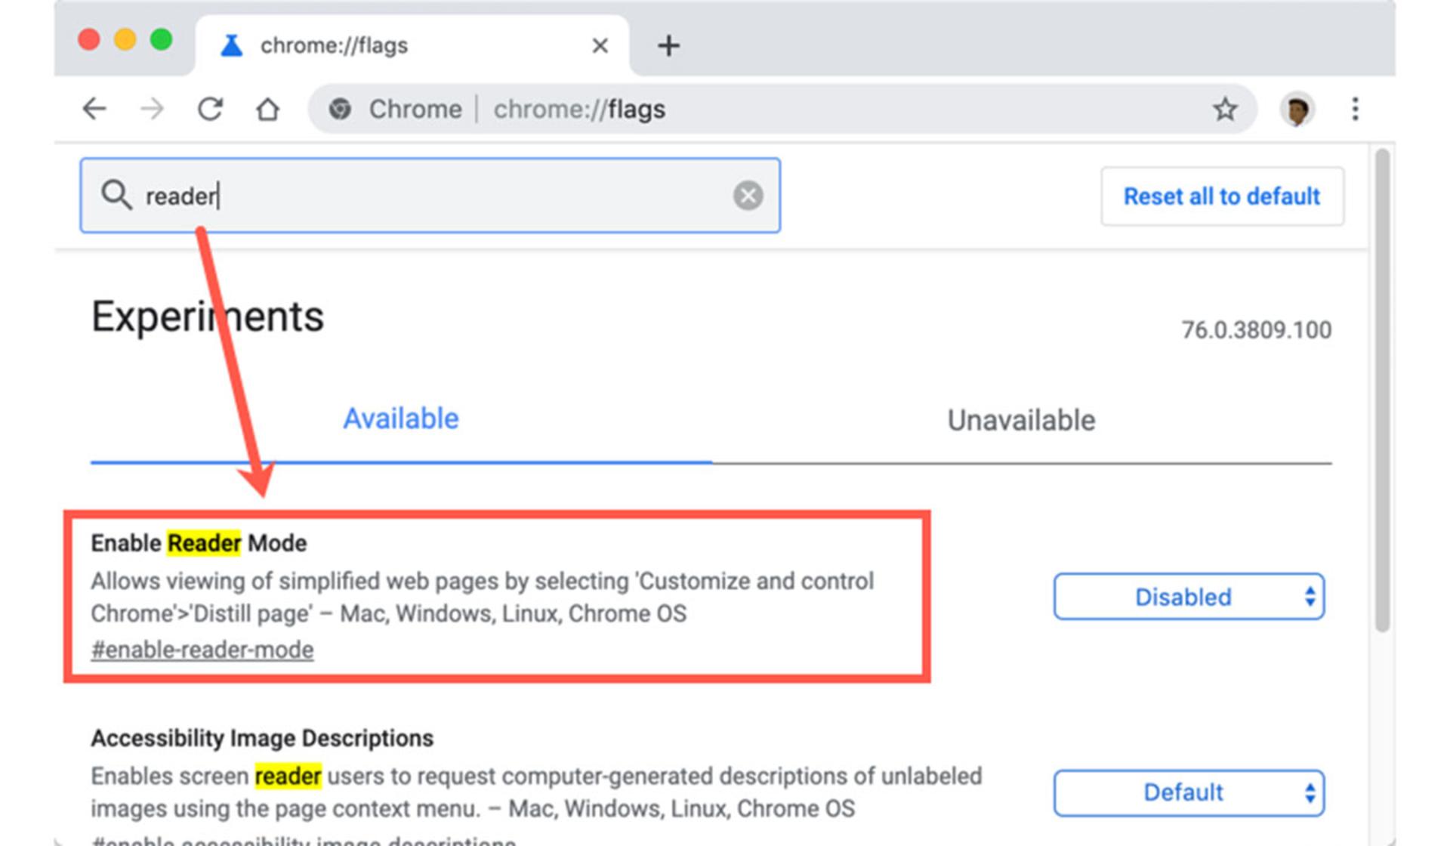
Task: Open the home page icon
Action: coord(267,110)
